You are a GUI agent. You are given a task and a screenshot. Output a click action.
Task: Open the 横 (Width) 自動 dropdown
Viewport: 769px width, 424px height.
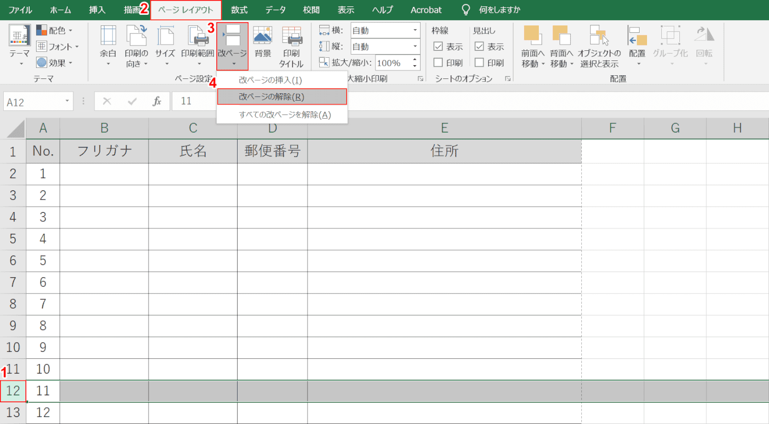pos(415,30)
